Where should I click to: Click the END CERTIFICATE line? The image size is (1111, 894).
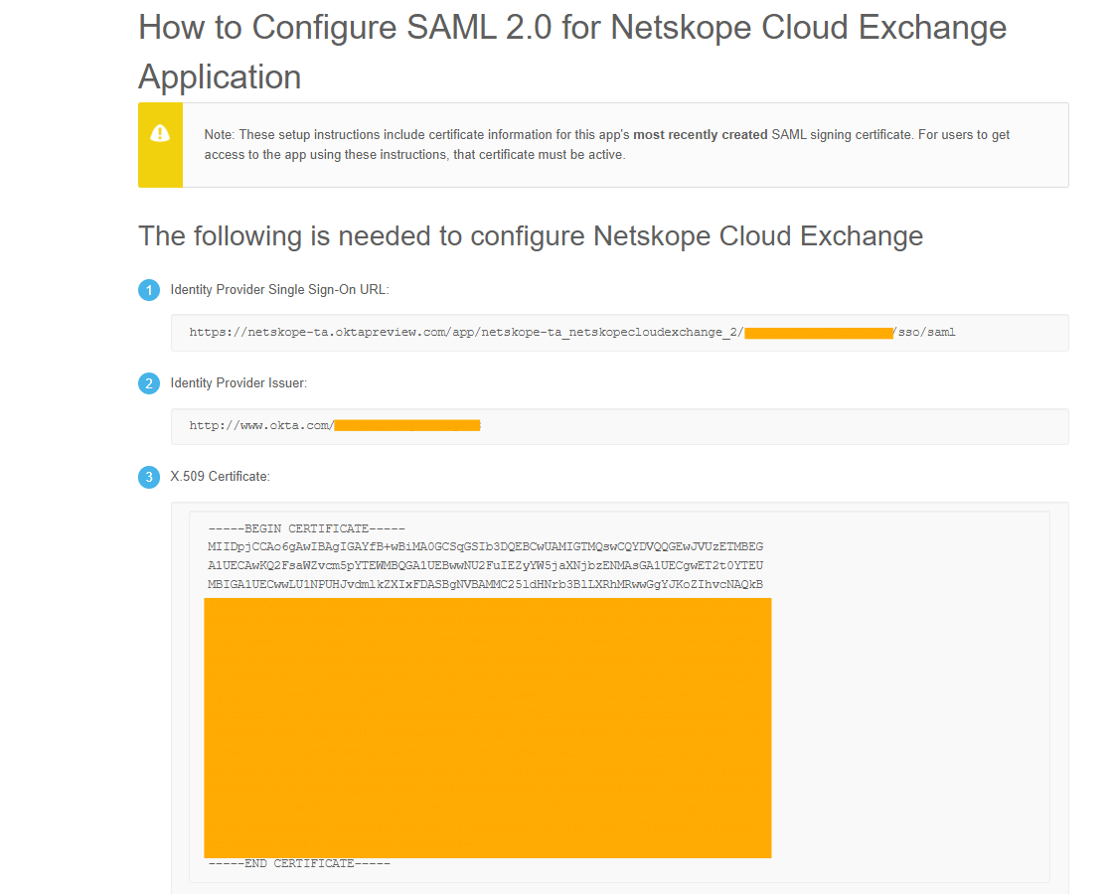point(299,863)
